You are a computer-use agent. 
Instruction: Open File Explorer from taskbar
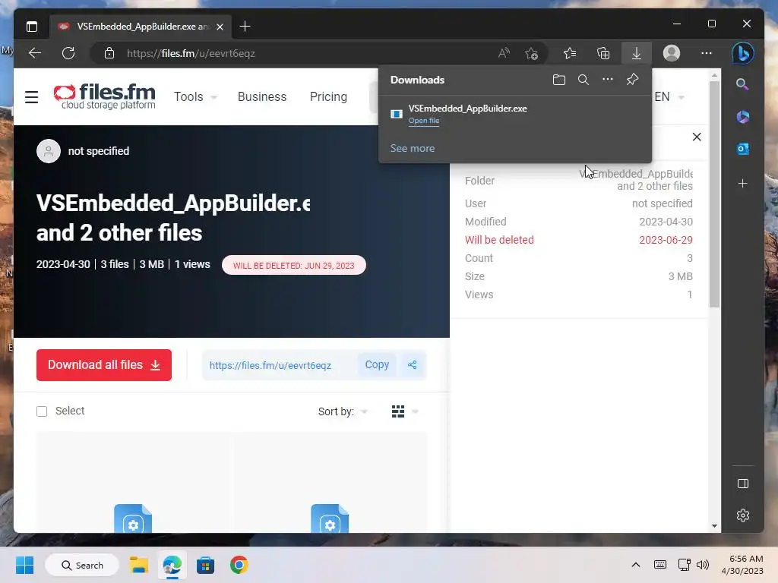(x=139, y=565)
